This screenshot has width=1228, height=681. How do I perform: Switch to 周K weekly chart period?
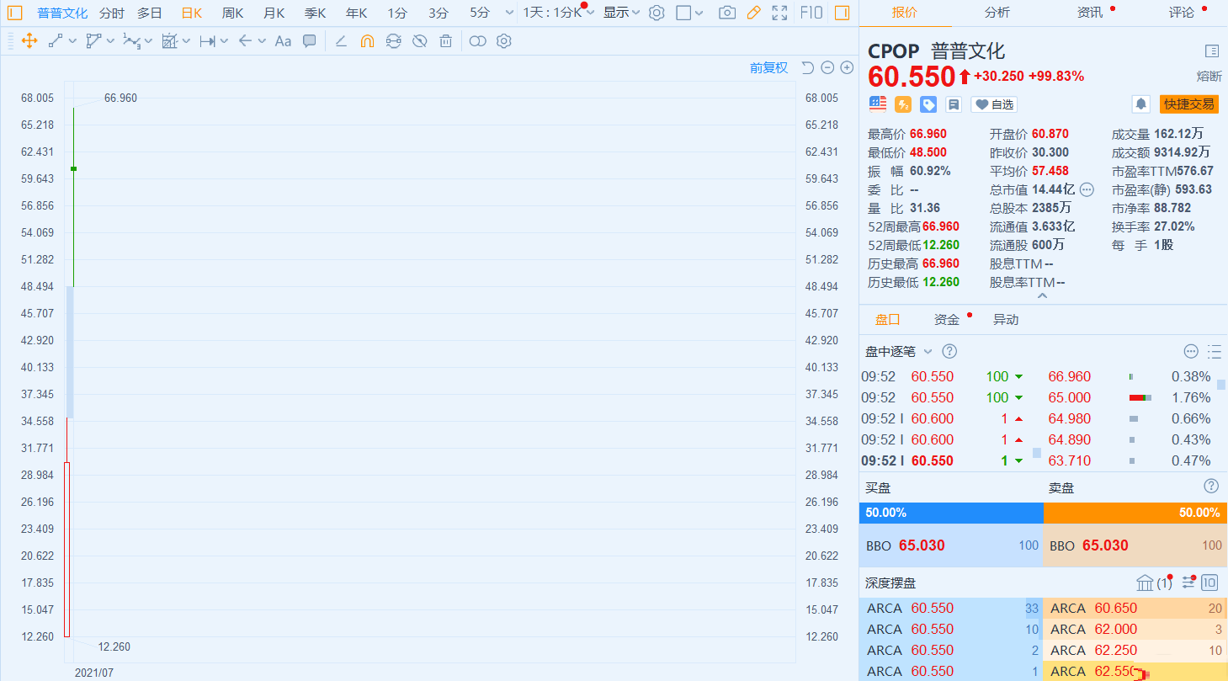point(232,13)
